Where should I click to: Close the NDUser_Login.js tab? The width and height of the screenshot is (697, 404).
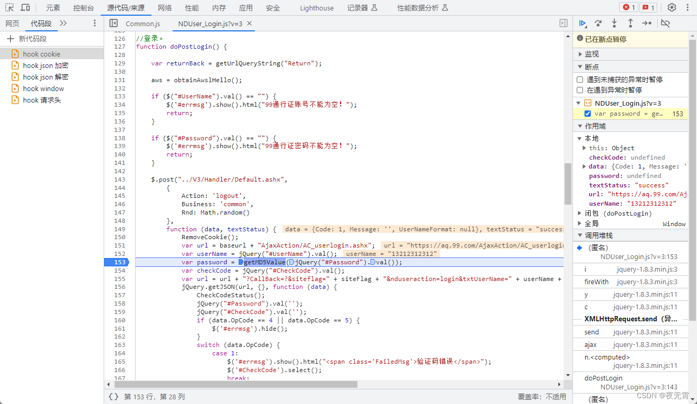[249, 24]
